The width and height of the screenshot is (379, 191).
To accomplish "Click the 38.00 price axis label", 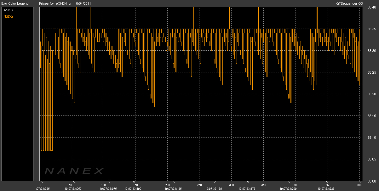I will pos(372,181).
